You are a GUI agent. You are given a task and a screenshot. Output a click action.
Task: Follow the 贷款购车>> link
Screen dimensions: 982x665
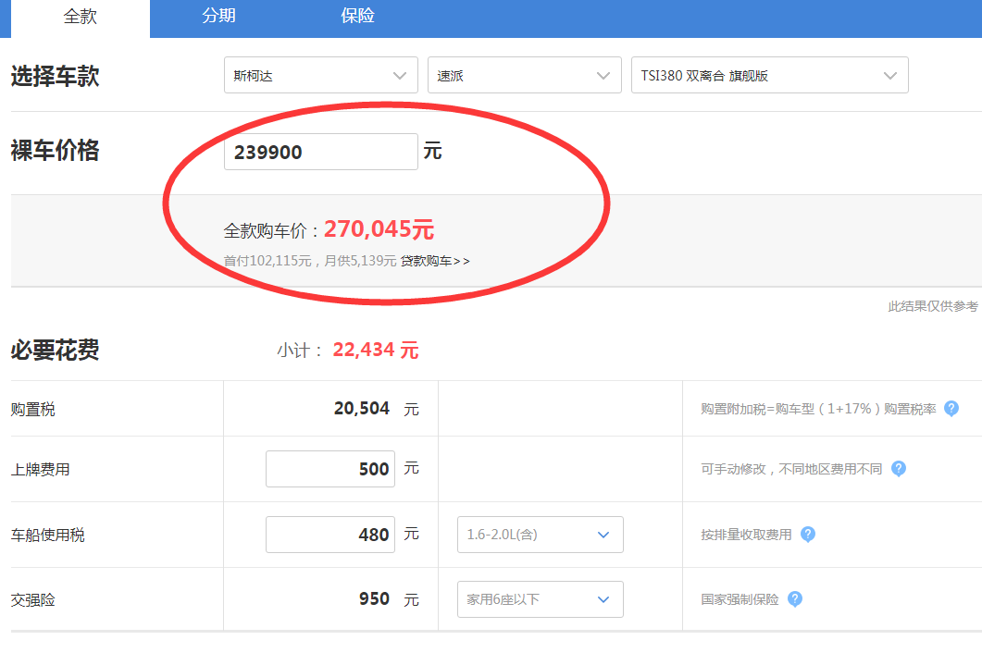coord(435,261)
